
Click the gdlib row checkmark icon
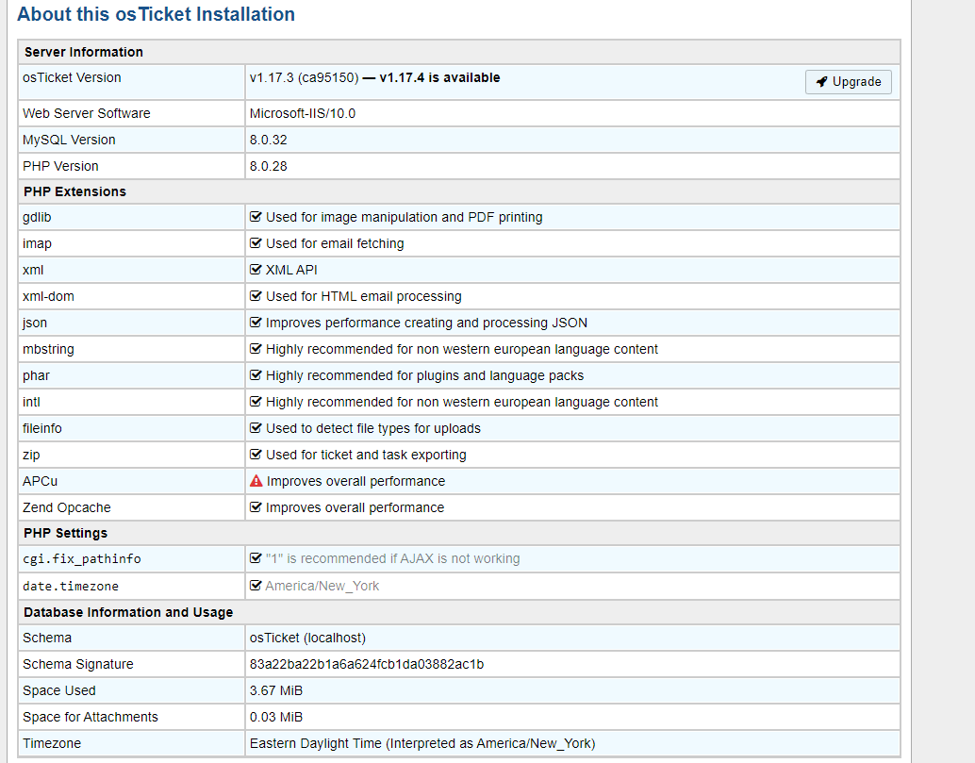point(256,217)
